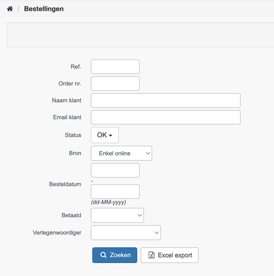Expand the Bron dropdown showing Enkel online
The height and width of the screenshot is (276, 274).
coord(121,153)
